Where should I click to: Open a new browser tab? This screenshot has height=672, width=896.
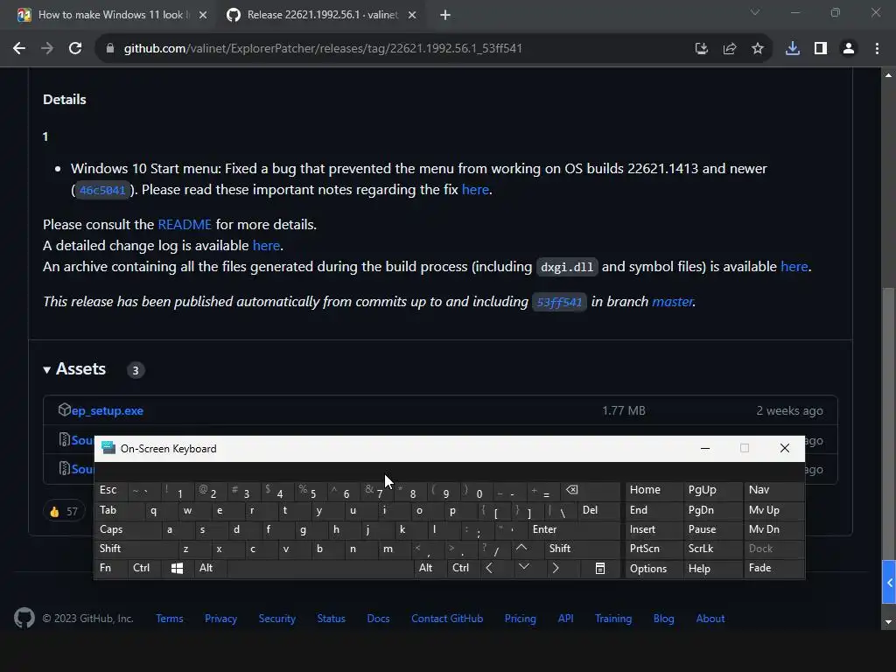click(x=445, y=15)
